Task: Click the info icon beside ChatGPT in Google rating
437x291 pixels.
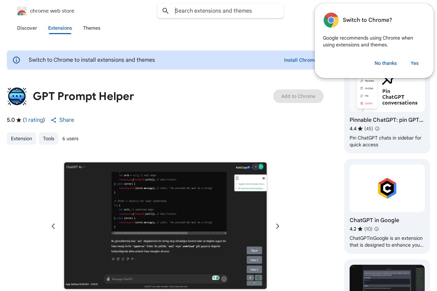Action: click(377, 229)
